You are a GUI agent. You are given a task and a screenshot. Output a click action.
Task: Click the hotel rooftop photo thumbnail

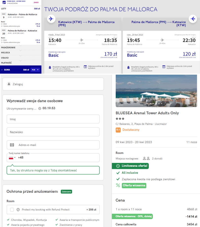point(156,91)
